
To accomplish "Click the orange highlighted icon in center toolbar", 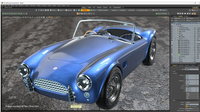I will 78,14.
